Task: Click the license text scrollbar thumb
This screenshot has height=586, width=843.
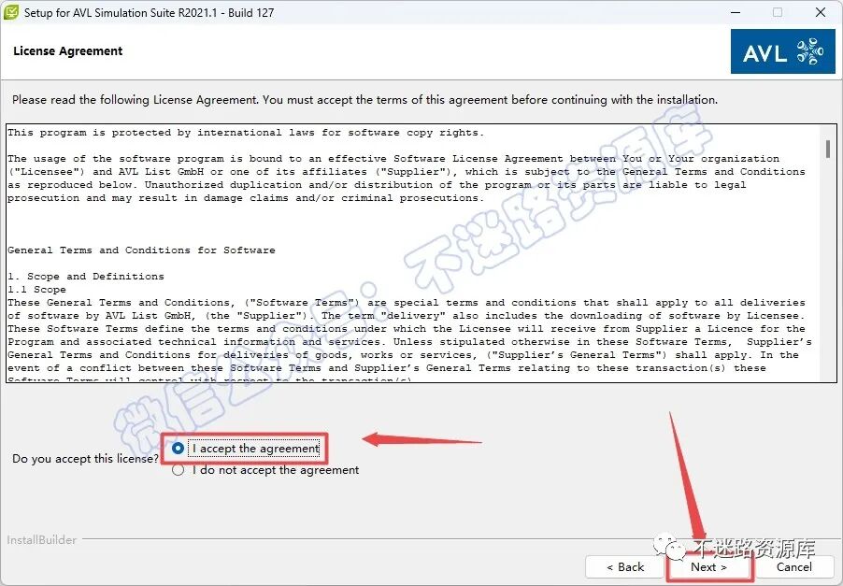Action: pyautogui.click(x=828, y=149)
